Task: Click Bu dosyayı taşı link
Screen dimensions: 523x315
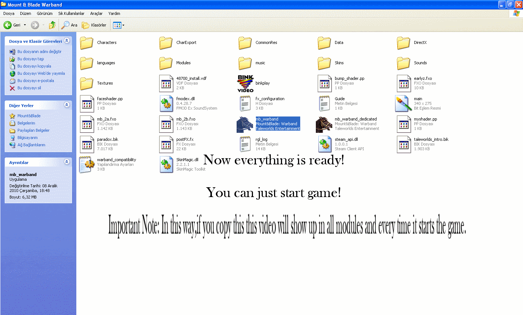Action: pos(31,59)
